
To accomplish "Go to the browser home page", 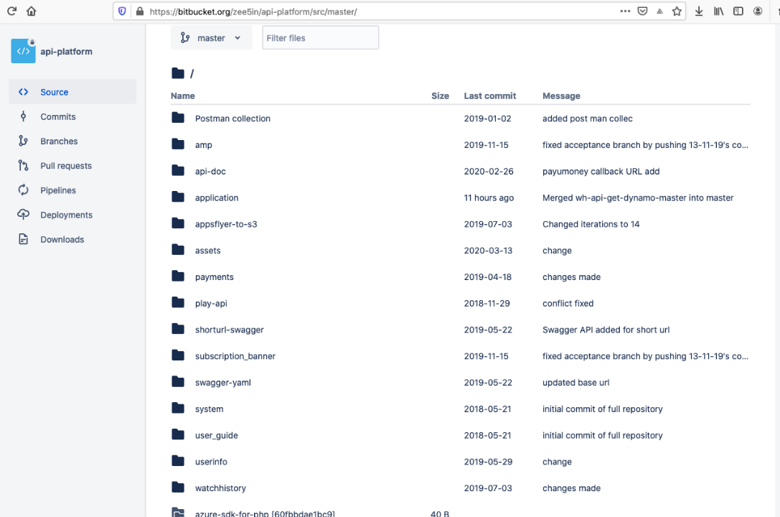I will point(31,11).
